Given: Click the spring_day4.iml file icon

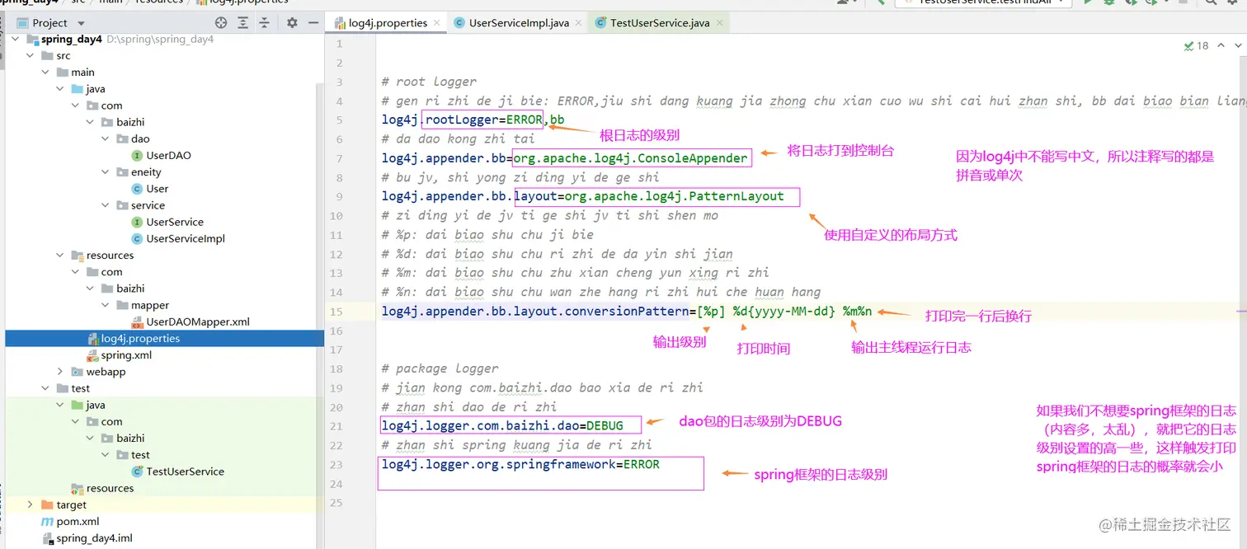Looking at the screenshot, I should 48,538.
